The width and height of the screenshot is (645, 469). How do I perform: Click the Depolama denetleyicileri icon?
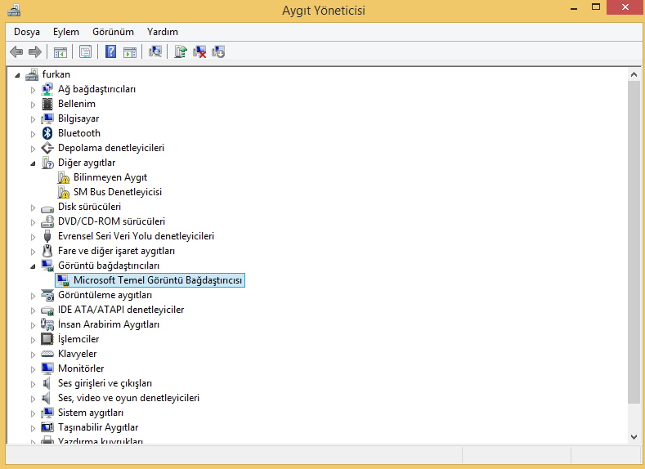(x=47, y=148)
